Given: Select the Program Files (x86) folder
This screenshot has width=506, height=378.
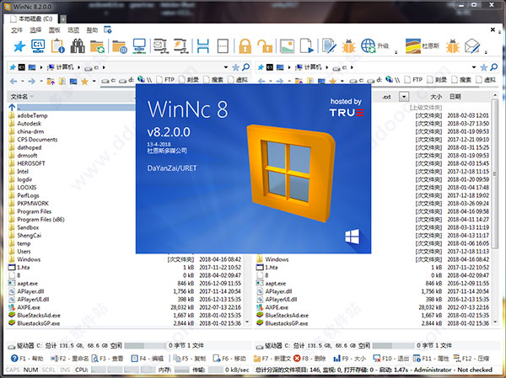Looking at the screenshot, I should click(x=40, y=220).
